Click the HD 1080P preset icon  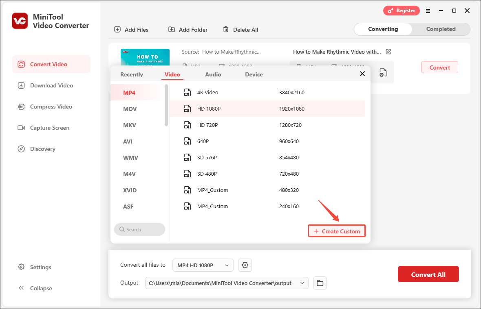click(187, 109)
